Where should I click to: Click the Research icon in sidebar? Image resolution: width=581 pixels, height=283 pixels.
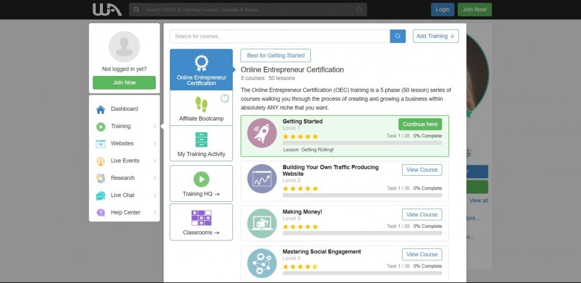coord(101,178)
